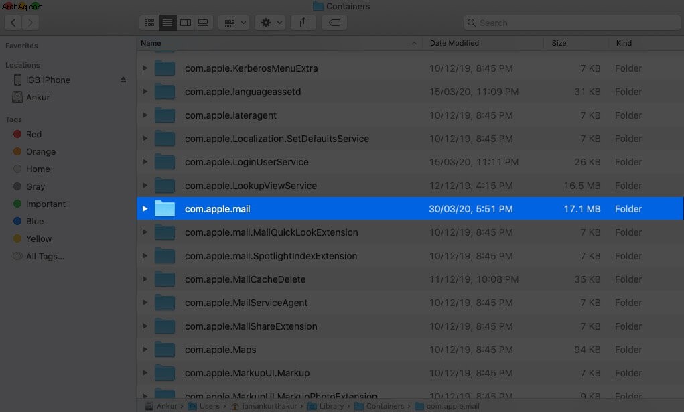Viewport: 684px width, 412px height.
Task: Open All Tags… in the sidebar
Action: point(45,256)
